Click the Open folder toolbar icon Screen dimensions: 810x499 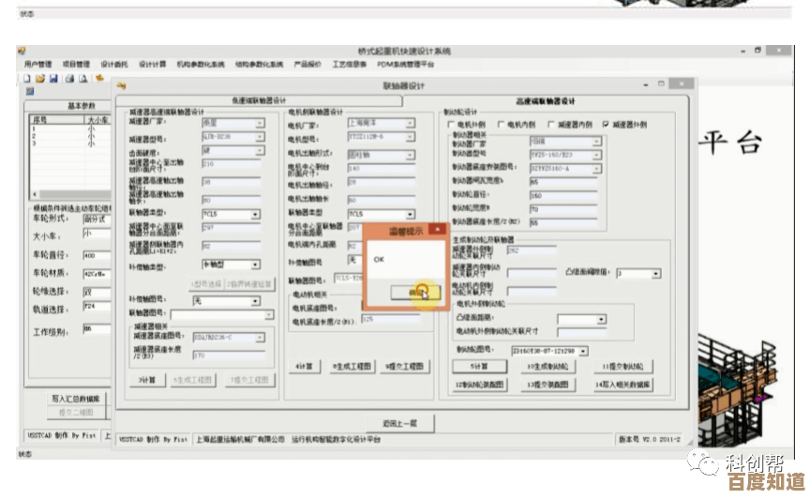[x=41, y=78]
